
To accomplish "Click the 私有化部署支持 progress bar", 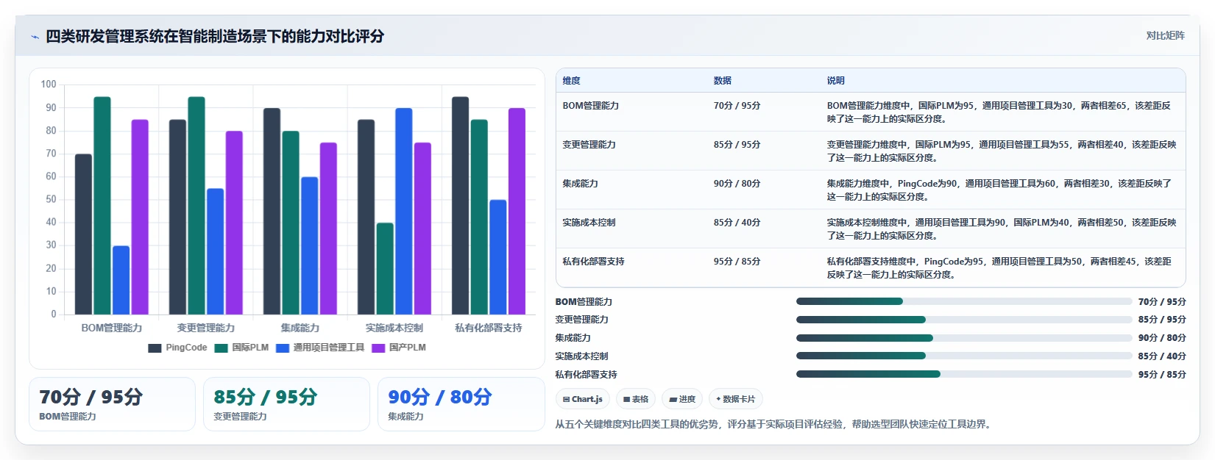I will click(x=964, y=374).
